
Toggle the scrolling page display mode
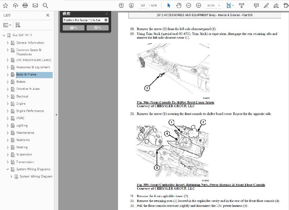click(x=241, y=5)
